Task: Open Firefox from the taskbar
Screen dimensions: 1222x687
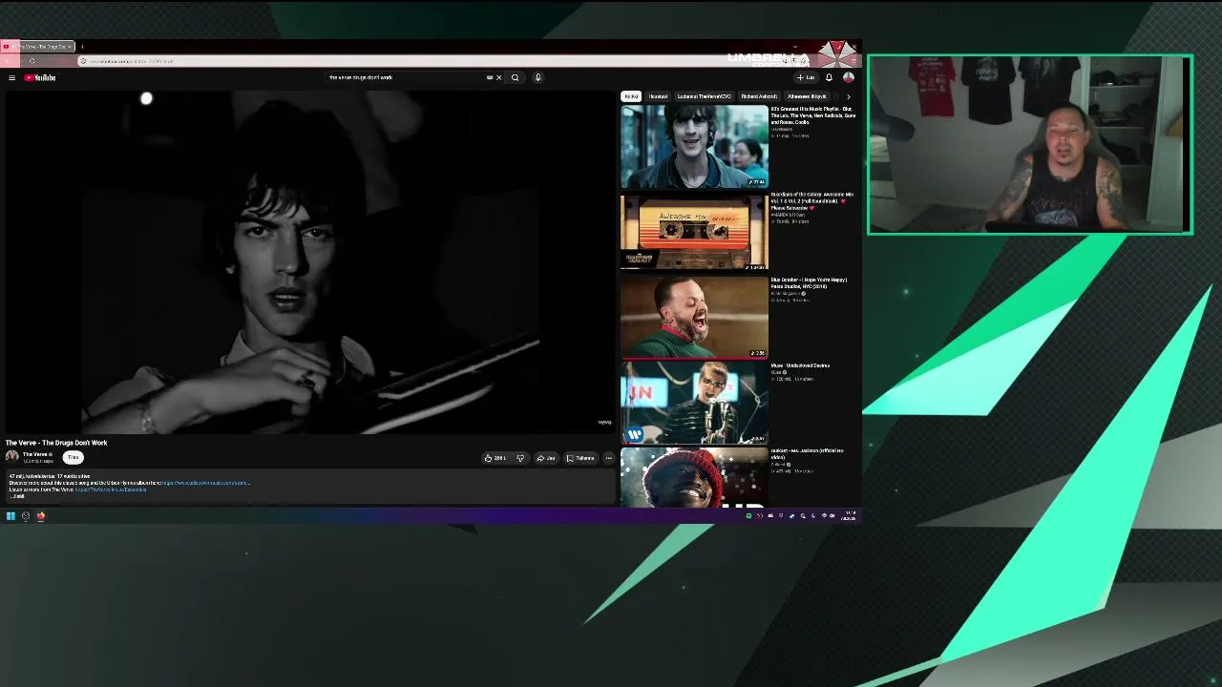Action: [41, 516]
